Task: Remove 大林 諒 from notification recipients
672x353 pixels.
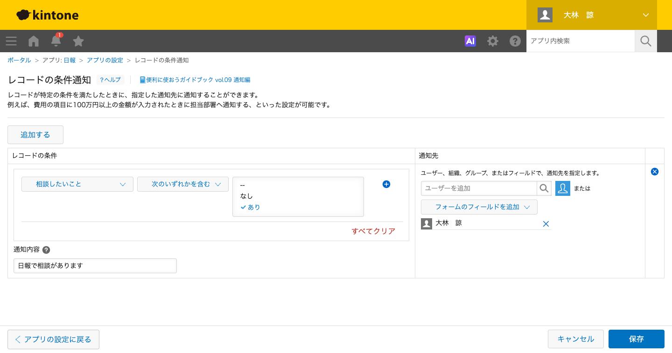Action: pos(546,224)
